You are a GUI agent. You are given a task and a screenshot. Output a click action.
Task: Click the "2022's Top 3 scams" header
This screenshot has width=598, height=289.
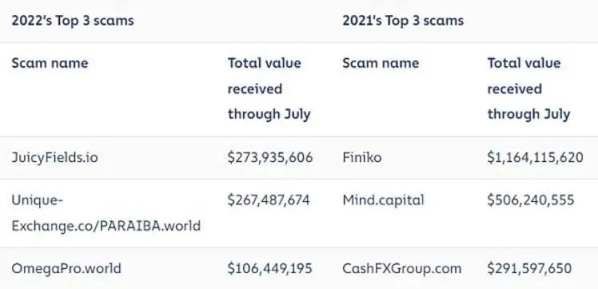coord(73,21)
